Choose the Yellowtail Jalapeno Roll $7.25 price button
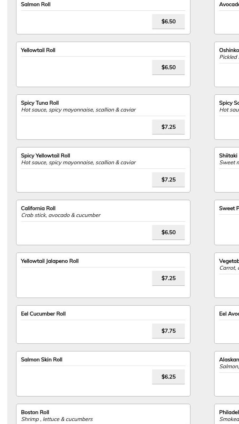 click(x=168, y=278)
